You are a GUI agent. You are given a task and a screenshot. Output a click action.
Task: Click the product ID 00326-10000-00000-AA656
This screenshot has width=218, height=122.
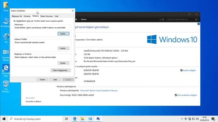point(83,95)
